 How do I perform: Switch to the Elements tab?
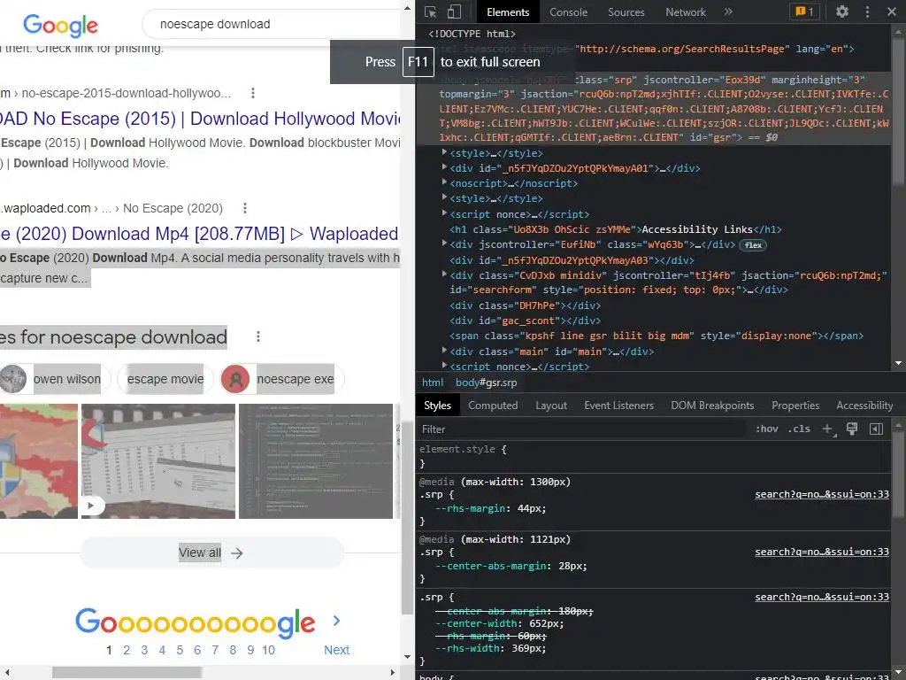click(507, 12)
